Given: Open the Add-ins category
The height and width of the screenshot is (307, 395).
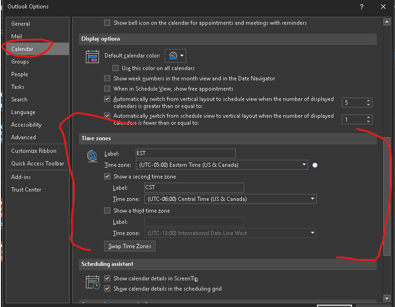Looking at the screenshot, I should click(37, 177).
